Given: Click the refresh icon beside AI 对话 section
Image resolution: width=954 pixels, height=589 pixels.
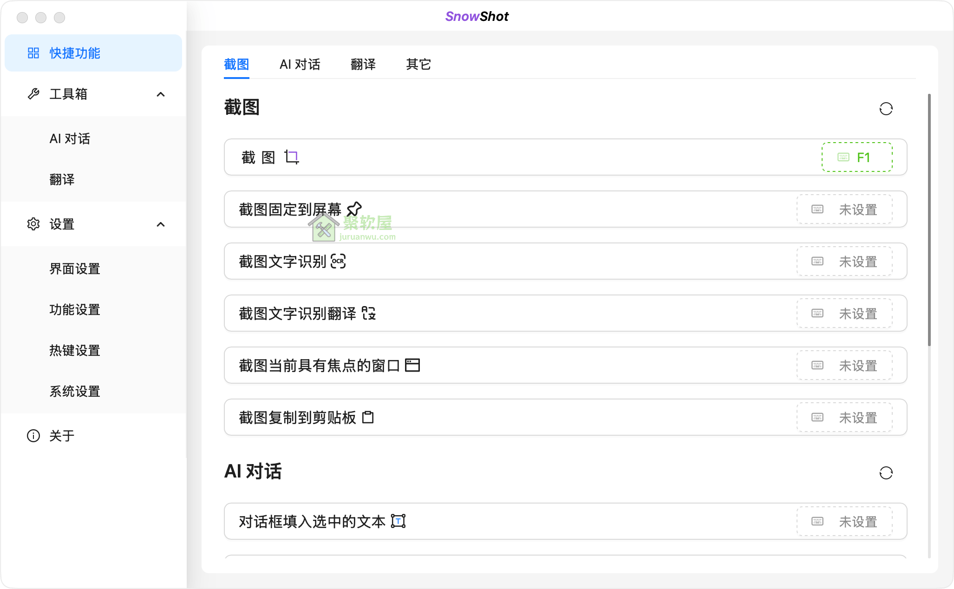Looking at the screenshot, I should (x=886, y=472).
